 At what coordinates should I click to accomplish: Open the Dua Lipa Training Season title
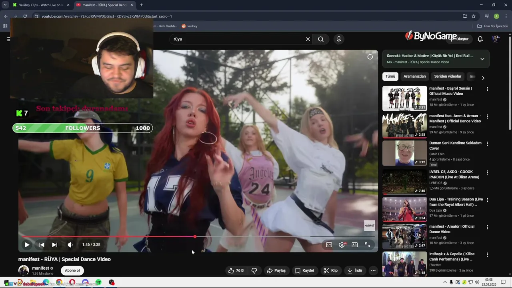(x=456, y=202)
